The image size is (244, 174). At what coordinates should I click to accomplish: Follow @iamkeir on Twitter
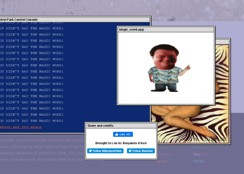(x=141, y=151)
